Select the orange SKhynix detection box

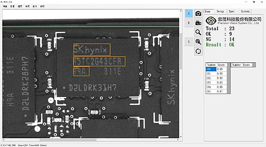(92, 50)
